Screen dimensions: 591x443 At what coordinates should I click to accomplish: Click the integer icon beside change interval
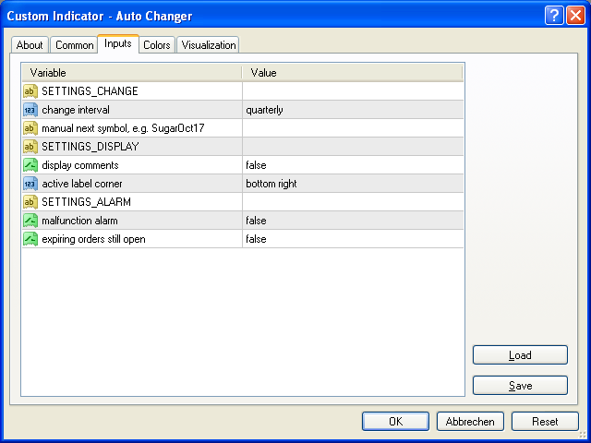30,110
